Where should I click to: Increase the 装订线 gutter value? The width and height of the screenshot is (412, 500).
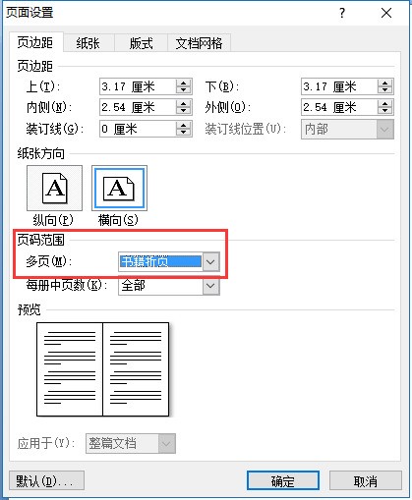[184, 126]
